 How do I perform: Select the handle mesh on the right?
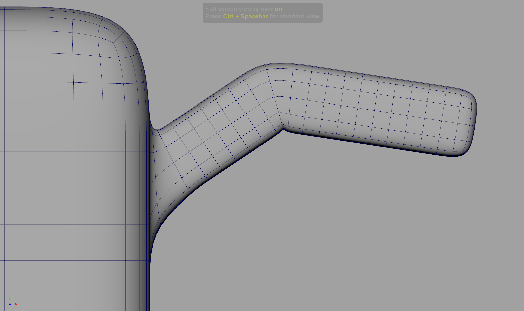pos(364,105)
